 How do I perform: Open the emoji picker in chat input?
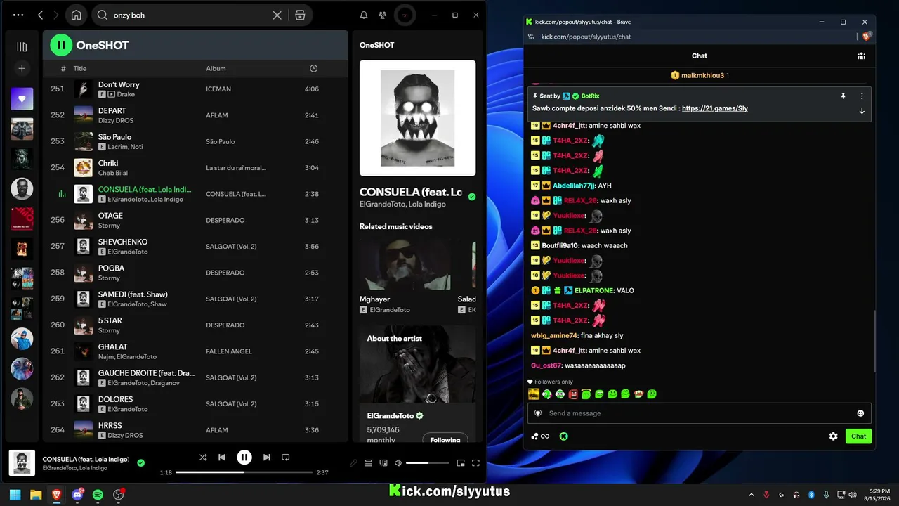(x=860, y=413)
